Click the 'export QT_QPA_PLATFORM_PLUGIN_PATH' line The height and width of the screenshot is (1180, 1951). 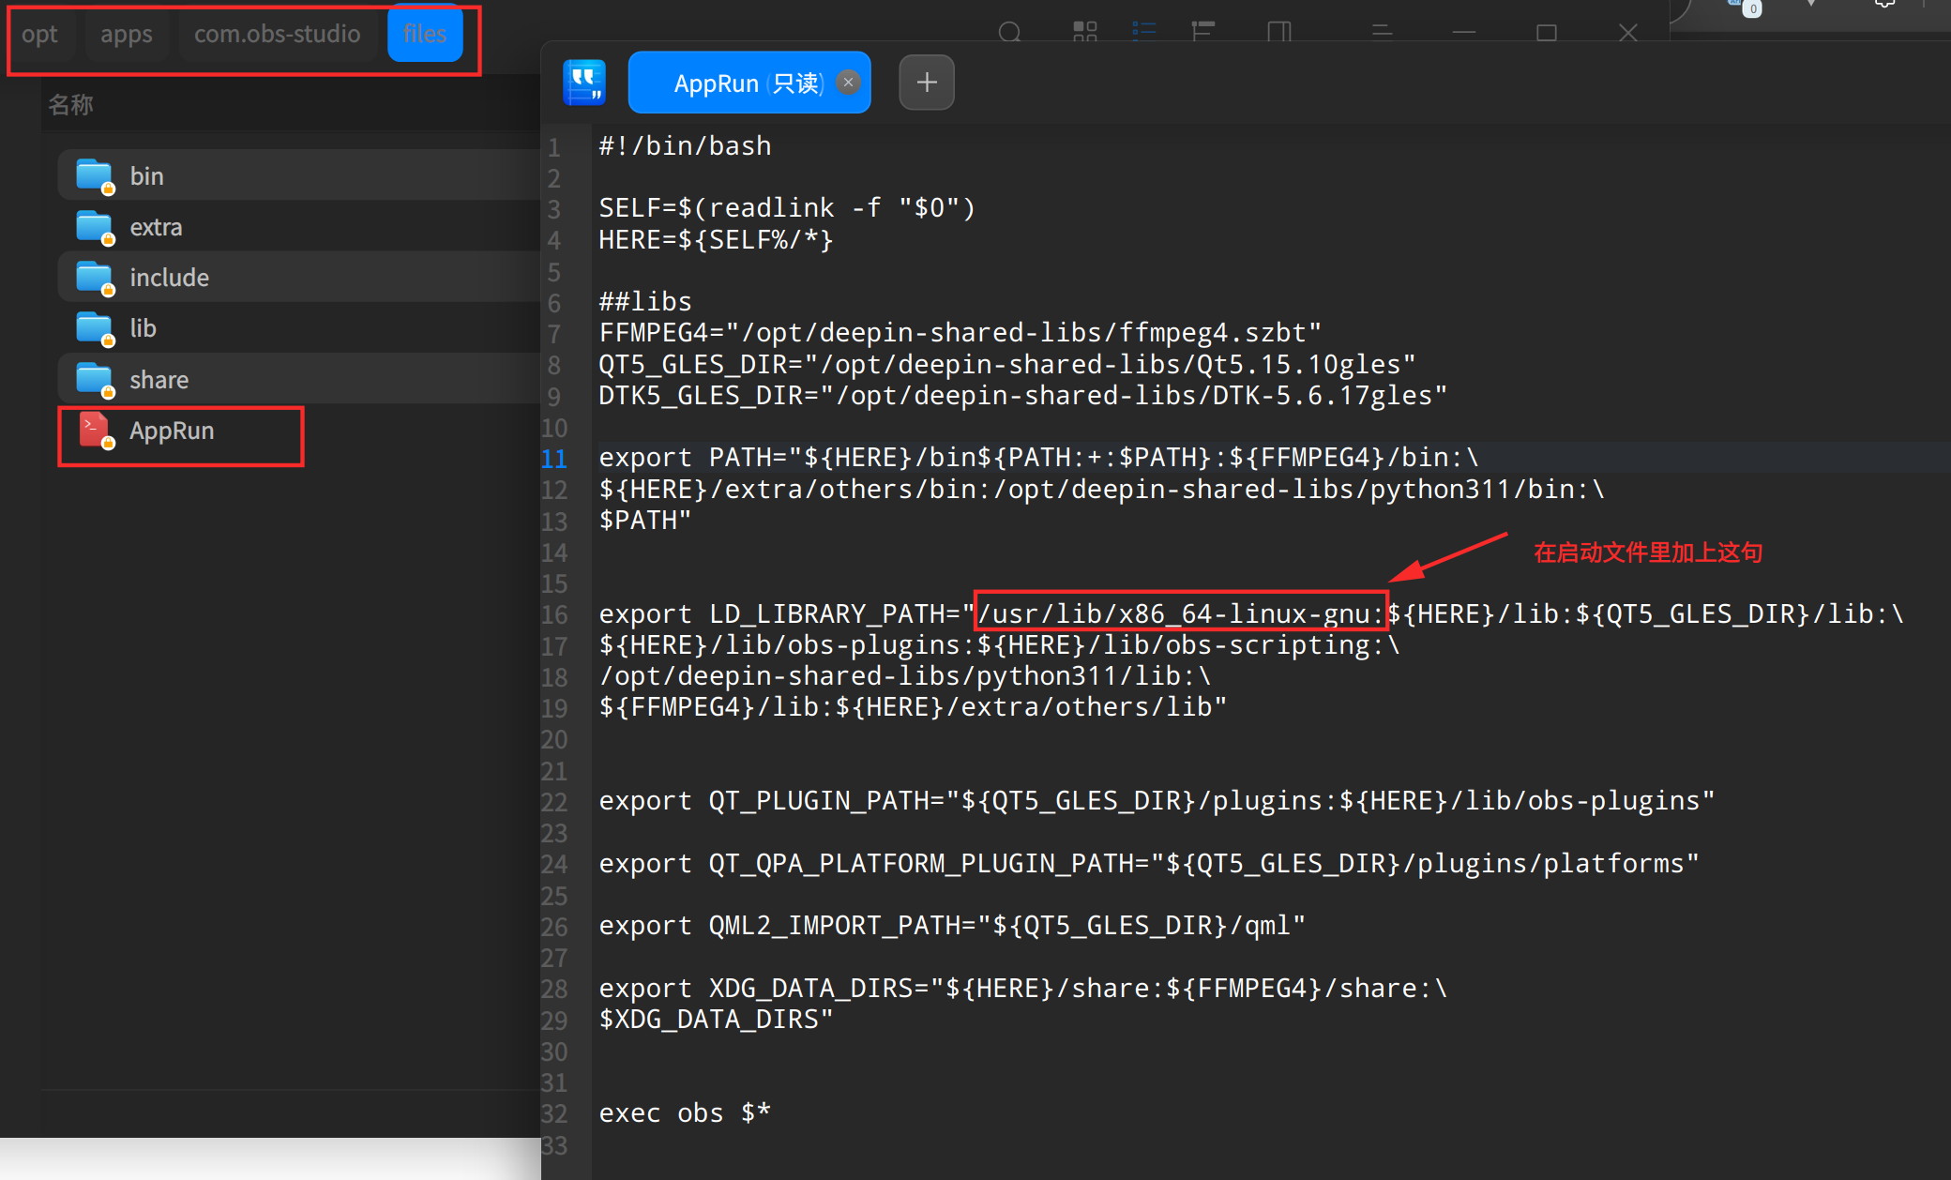point(1149,864)
